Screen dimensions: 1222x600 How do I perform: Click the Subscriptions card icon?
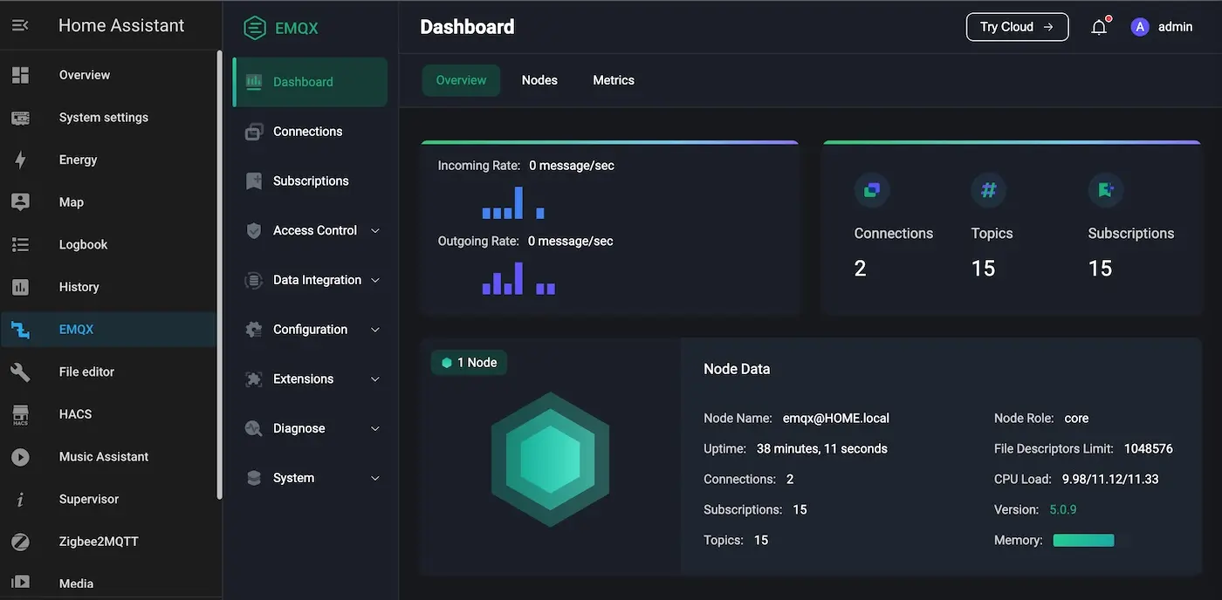click(1106, 189)
